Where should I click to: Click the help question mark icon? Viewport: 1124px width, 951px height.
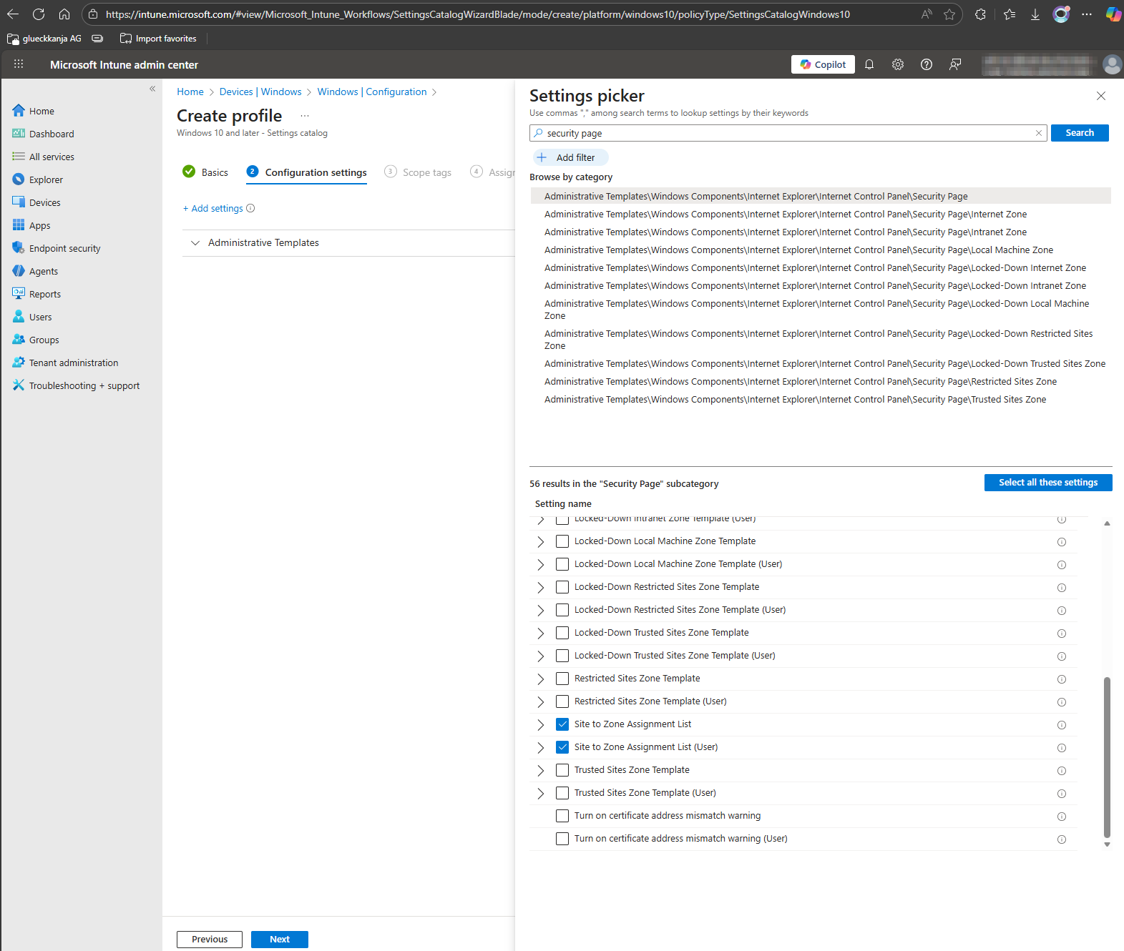927,64
